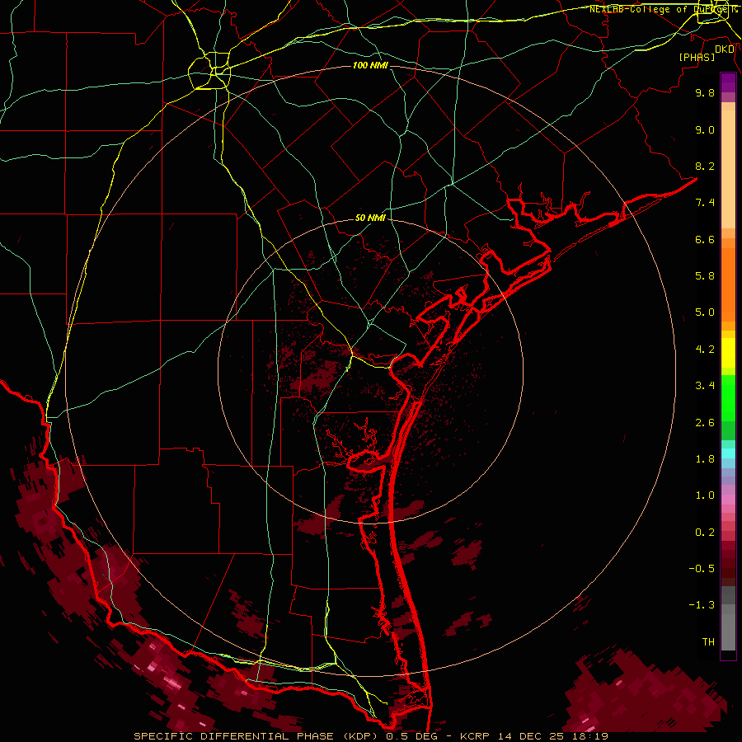Click the 8.2 legend value
This screenshot has width=742, height=742.
pyautogui.click(x=705, y=166)
